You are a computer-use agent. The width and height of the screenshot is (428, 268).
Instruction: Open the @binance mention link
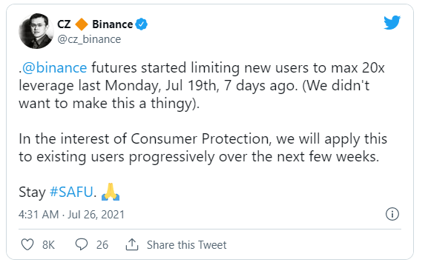pos(55,67)
